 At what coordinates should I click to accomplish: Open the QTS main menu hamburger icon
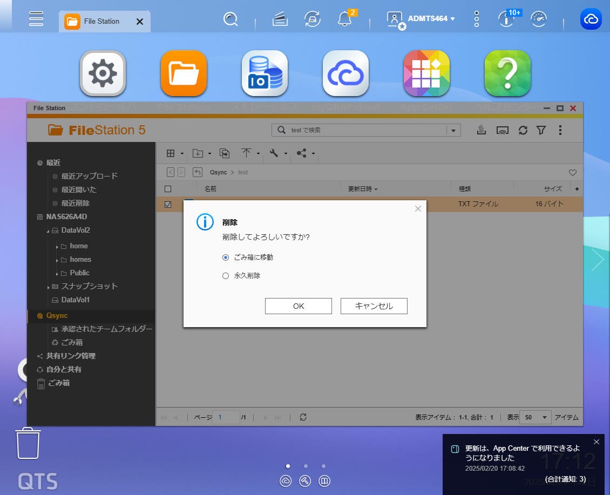36,19
